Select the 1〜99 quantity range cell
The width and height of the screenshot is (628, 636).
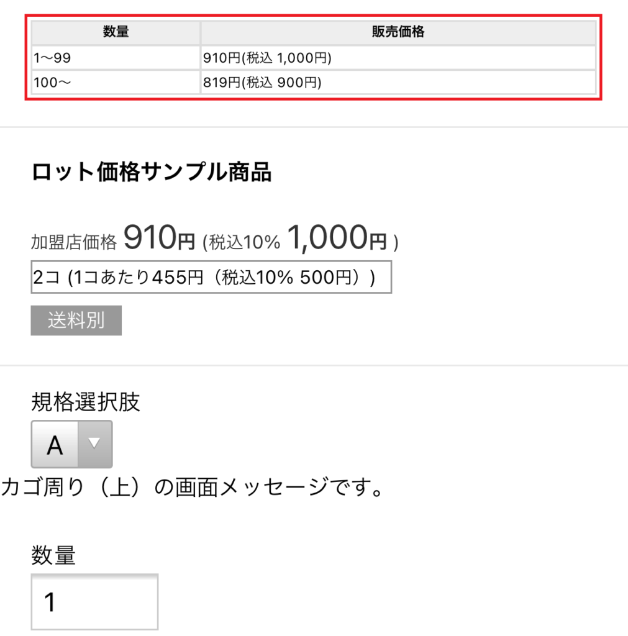(x=116, y=58)
